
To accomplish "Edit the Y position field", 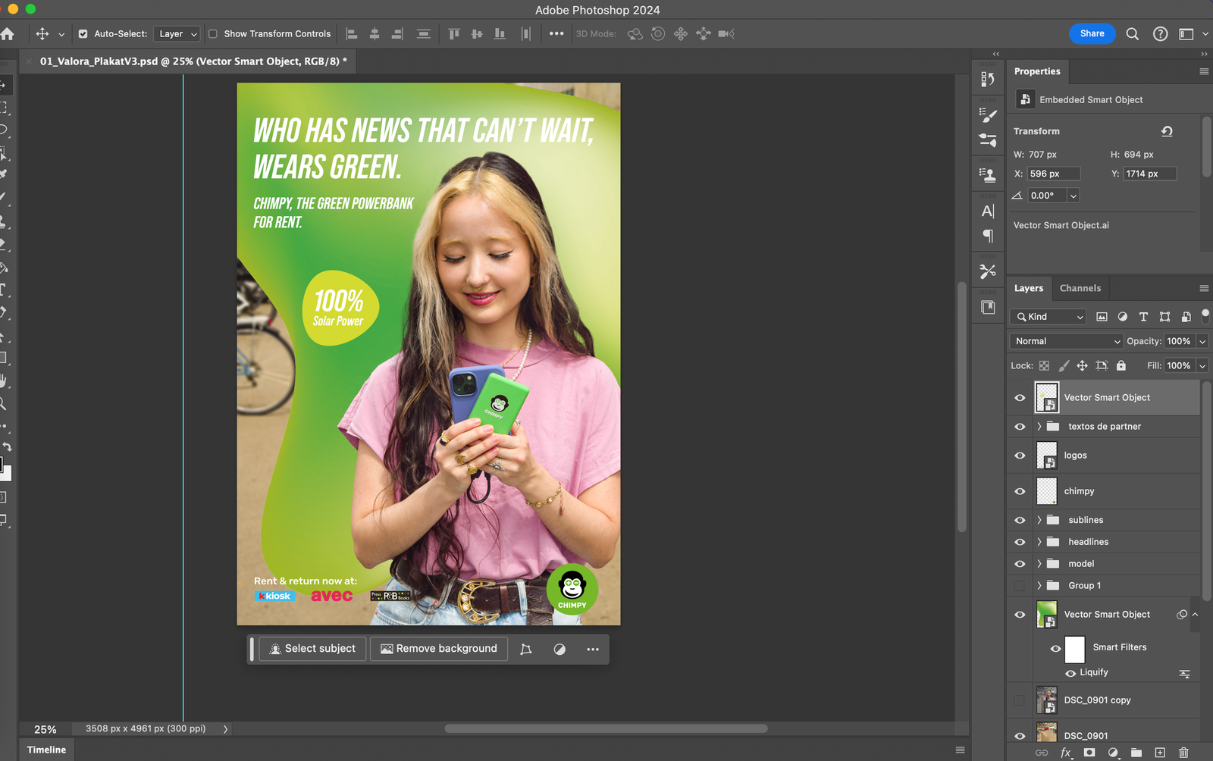I will tap(1150, 174).
